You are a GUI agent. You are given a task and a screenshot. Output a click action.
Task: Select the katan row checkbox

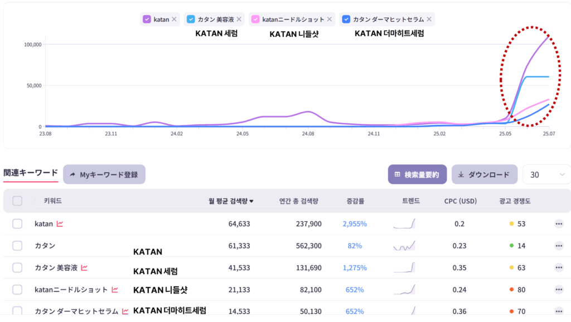(x=17, y=224)
